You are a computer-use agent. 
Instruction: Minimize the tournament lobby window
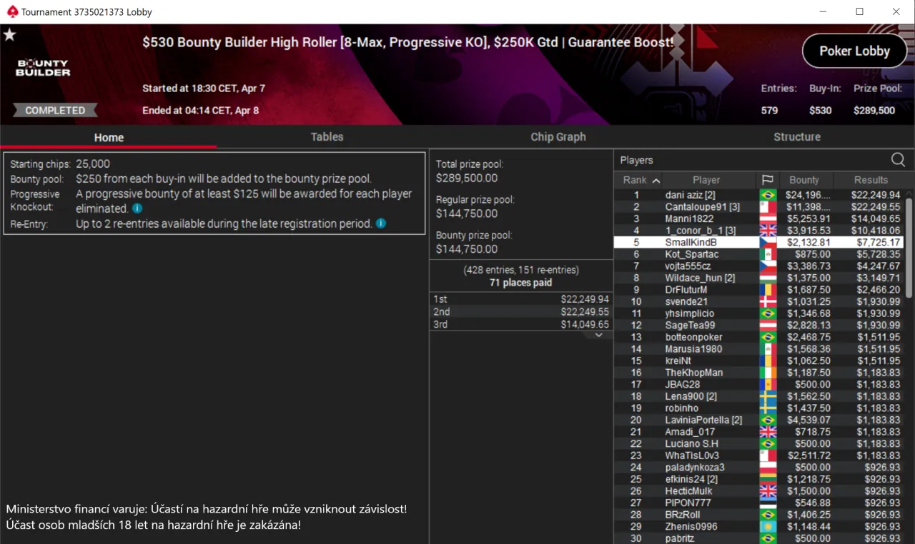823,11
